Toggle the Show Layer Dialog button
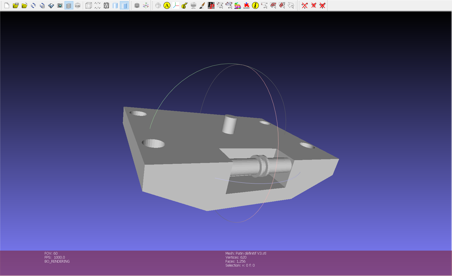 point(69,5)
